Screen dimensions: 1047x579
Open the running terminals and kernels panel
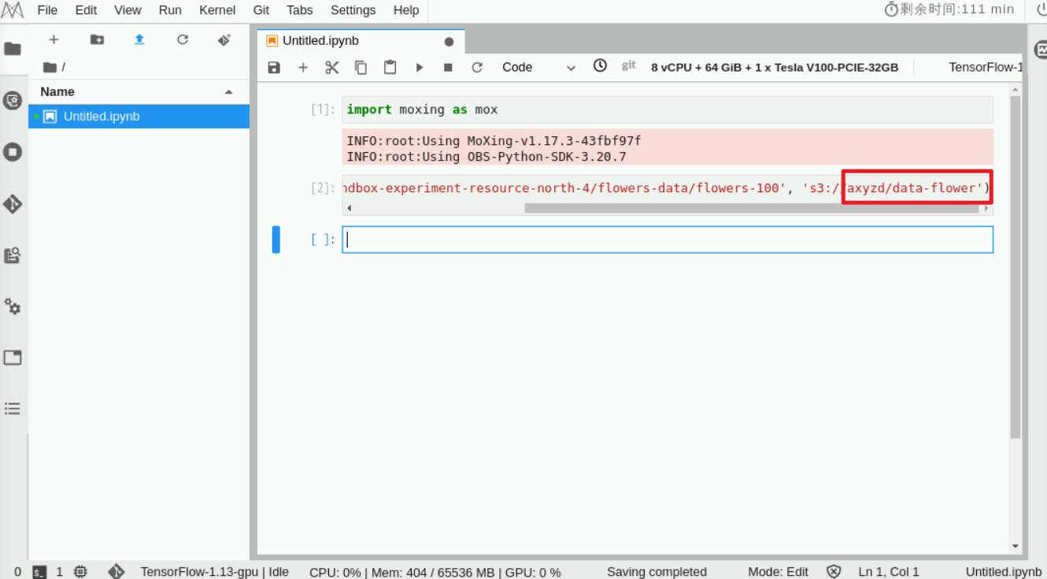point(13,151)
